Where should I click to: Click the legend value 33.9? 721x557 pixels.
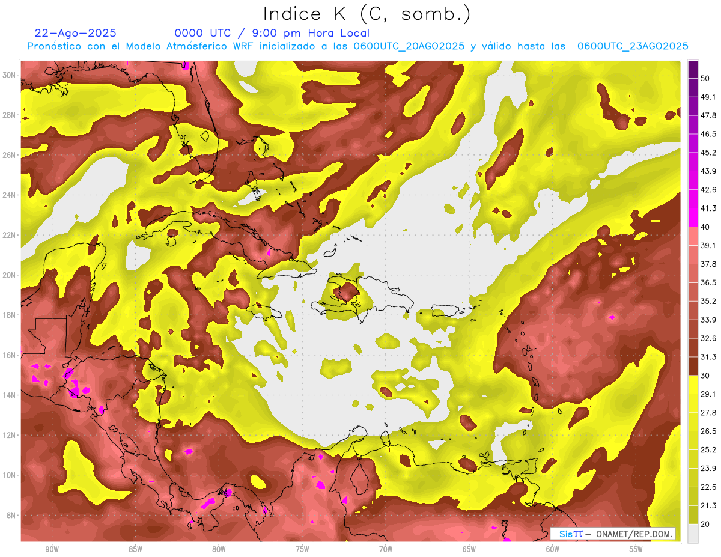[708, 320]
